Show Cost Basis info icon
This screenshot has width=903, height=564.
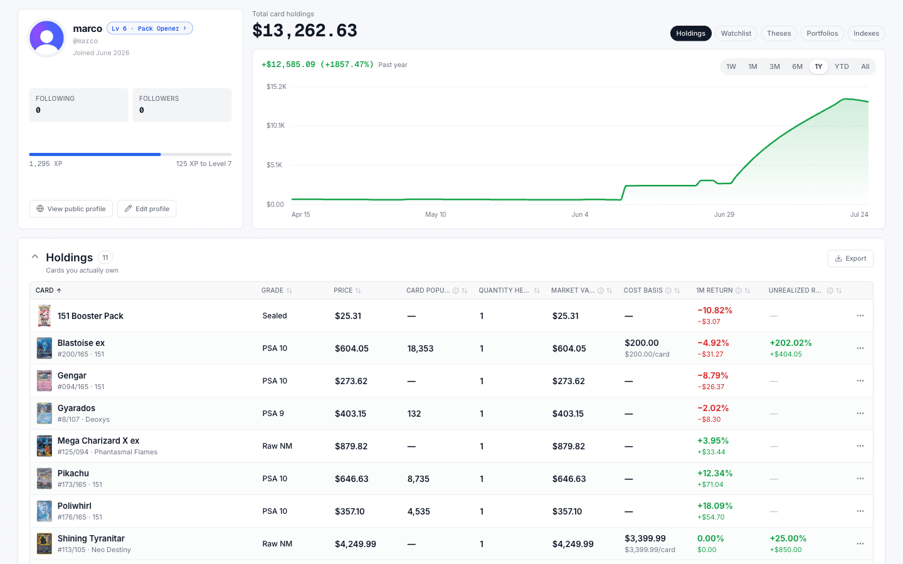coord(668,291)
